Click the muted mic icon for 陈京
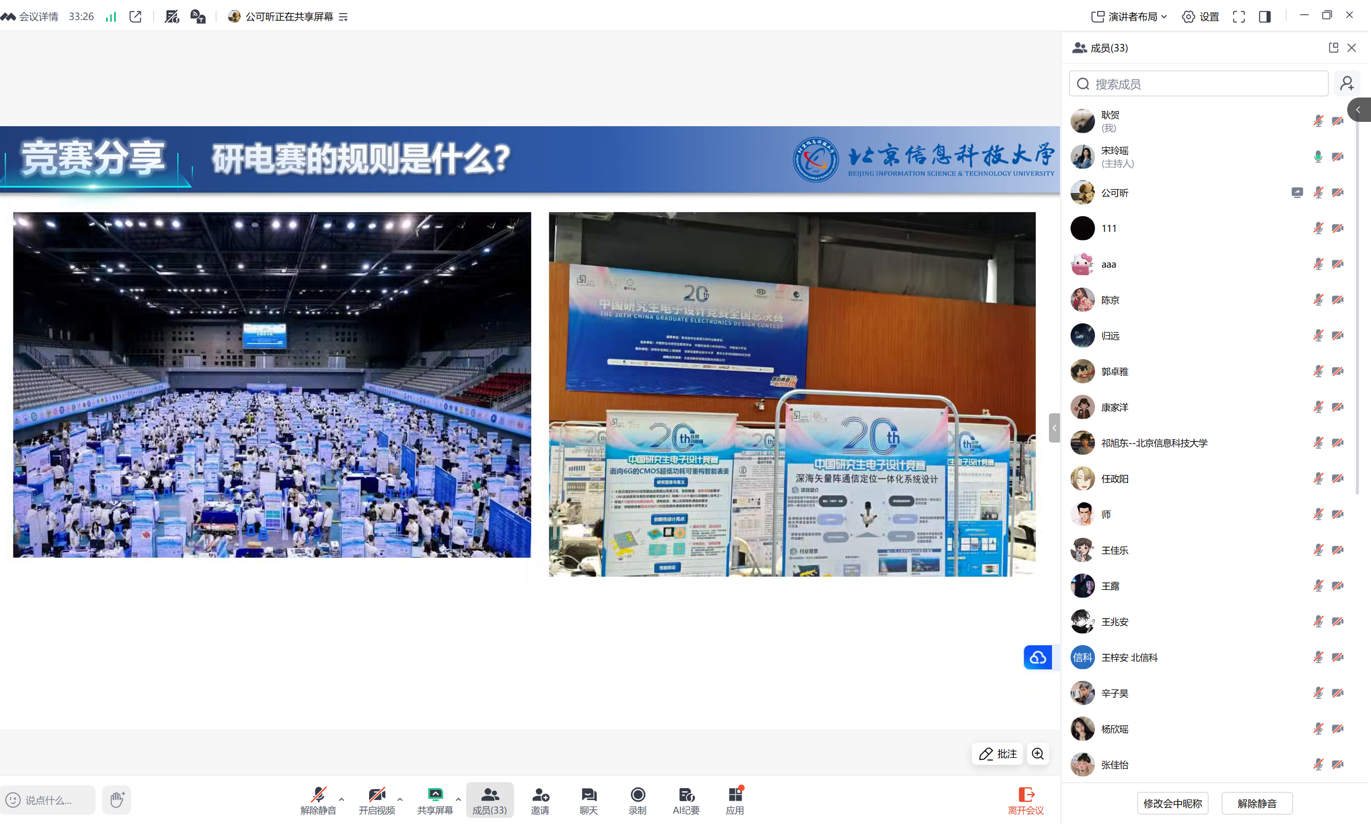Image resolution: width=1371 pixels, height=826 pixels. (1318, 300)
